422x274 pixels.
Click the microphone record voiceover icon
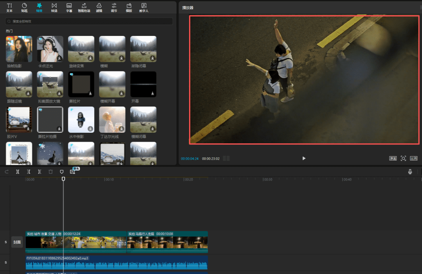(410, 172)
